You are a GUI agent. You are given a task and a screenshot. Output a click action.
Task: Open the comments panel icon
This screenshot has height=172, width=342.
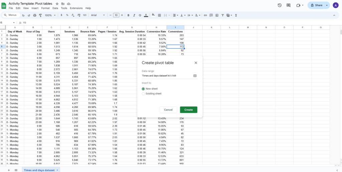coord(289,5)
